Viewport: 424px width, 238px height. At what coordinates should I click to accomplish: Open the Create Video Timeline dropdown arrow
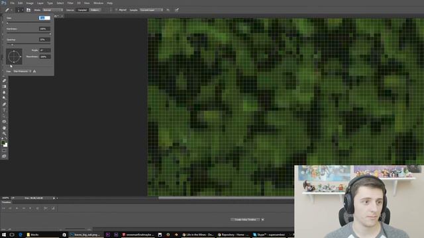tap(262, 219)
